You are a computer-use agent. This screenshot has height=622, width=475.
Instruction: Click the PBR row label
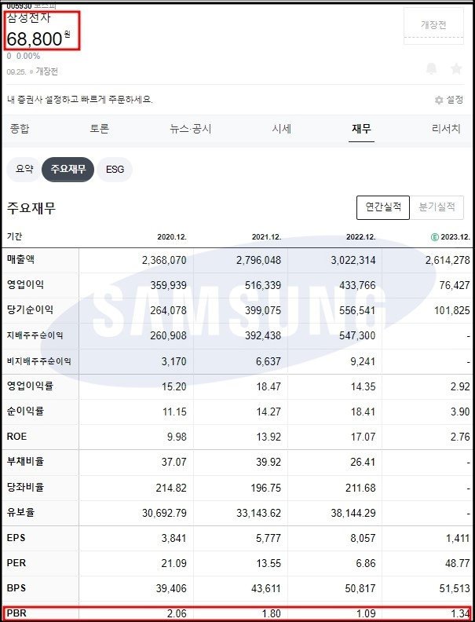click(x=16, y=613)
